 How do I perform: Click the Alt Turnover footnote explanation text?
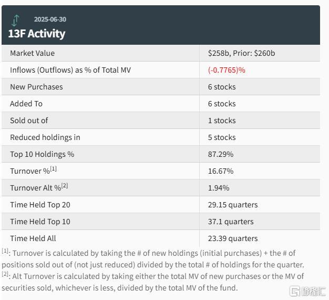[x=152, y=282]
